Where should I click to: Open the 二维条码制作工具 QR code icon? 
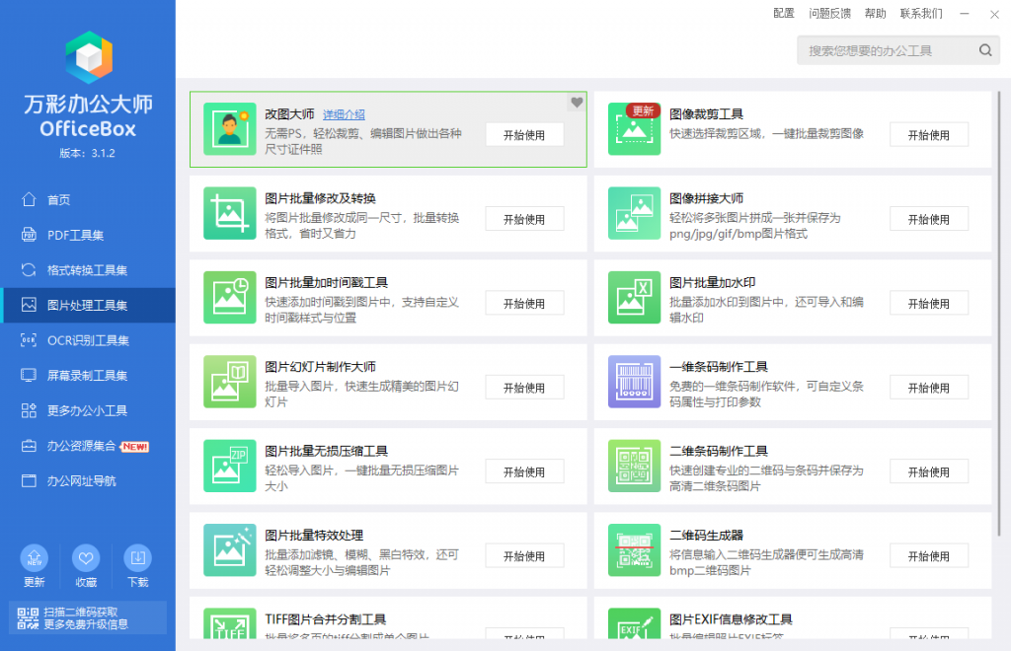[634, 466]
